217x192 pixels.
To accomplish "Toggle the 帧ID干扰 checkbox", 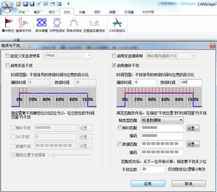I will coord(13,128).
